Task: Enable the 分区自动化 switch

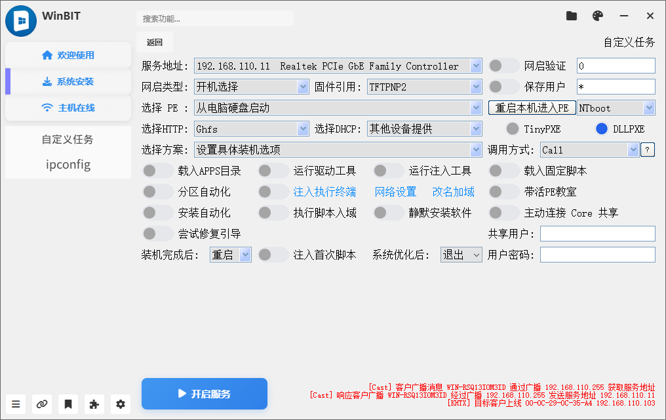Action: point(157,192)
